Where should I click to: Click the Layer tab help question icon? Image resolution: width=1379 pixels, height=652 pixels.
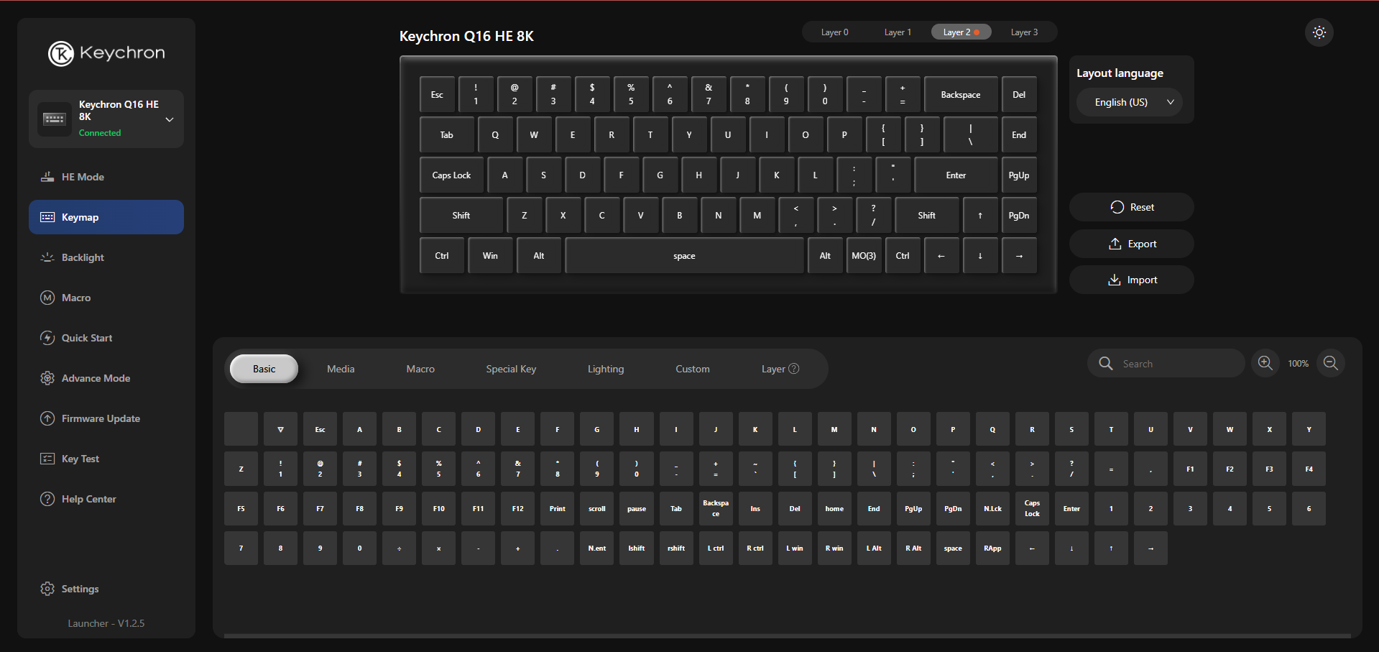(794, 369)
